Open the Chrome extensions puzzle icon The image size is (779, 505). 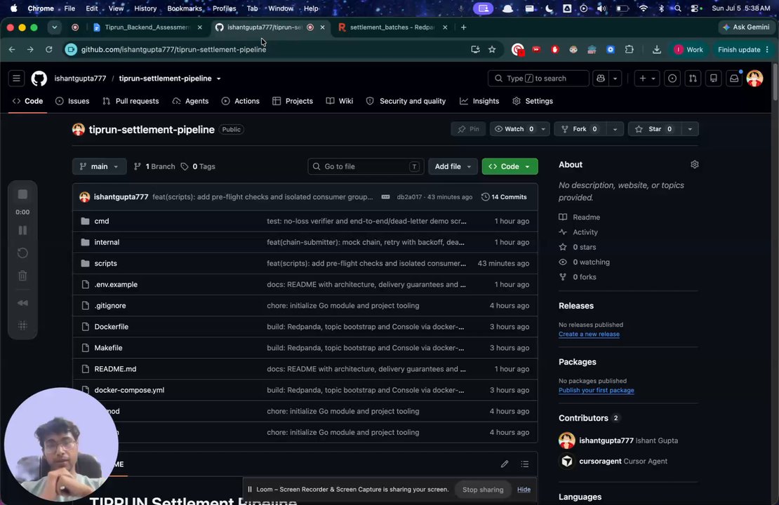click(630, 50)
